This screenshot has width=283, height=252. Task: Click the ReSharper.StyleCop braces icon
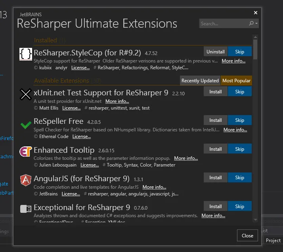coord(26,54)
